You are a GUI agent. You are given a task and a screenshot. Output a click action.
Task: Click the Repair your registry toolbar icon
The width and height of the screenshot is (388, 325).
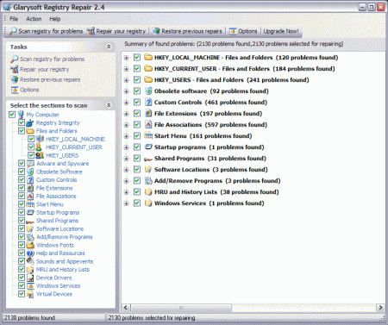pos(91,31)
